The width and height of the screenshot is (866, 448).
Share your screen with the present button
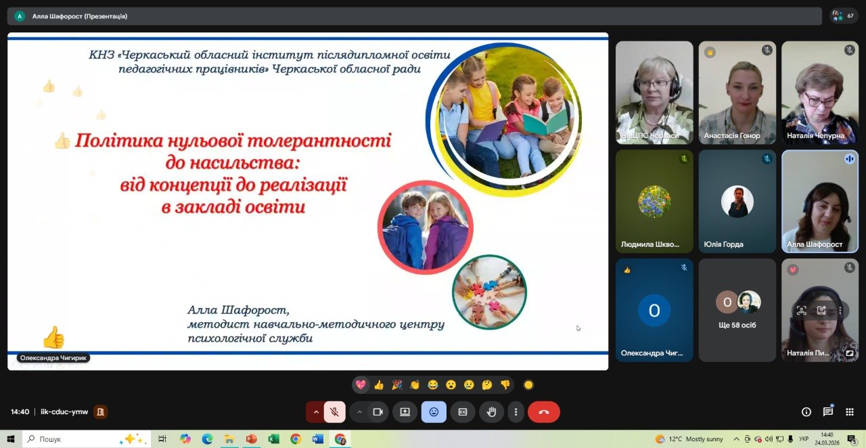405,411
